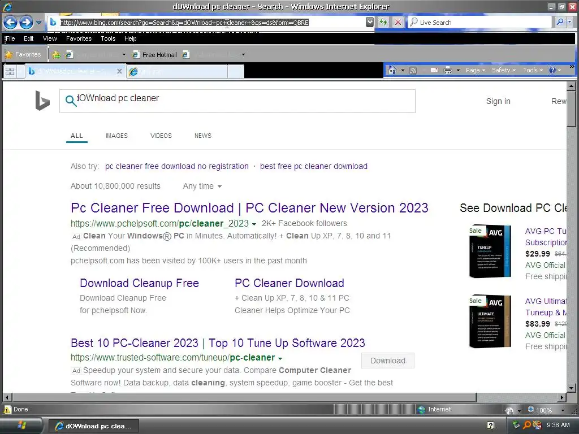Screen dimensions: 579x434
Task: Go back with the Back arrow button
Action: [x=10, y=23]
